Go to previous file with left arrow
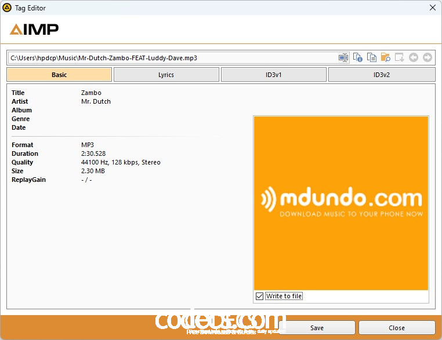Screen dimensions: 442x340 point(413,57)
